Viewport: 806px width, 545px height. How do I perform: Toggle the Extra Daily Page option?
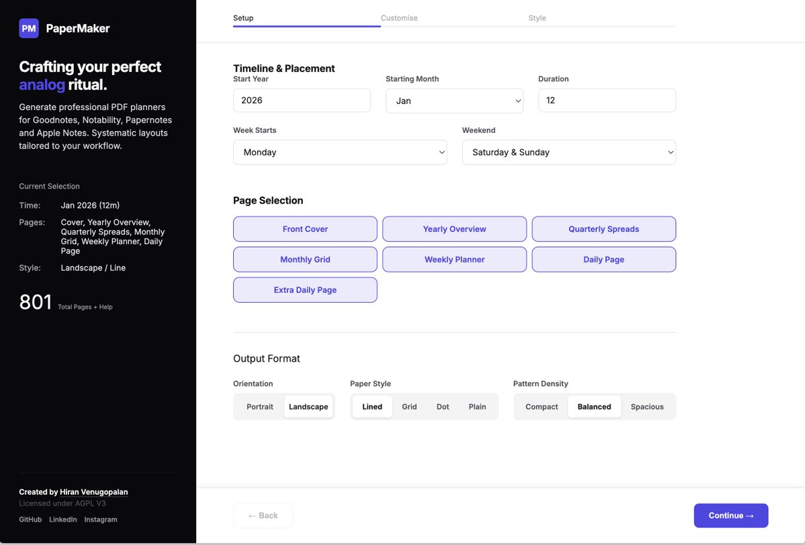pos(305,290)
